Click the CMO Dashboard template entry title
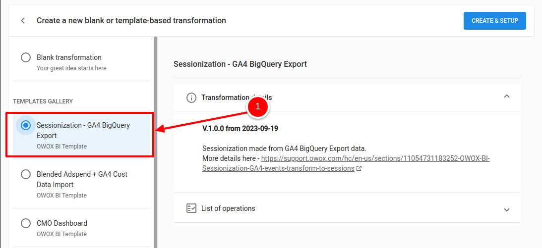Viewport: 542px width, 248px height. pyautogui.click(x=62, y=223)
